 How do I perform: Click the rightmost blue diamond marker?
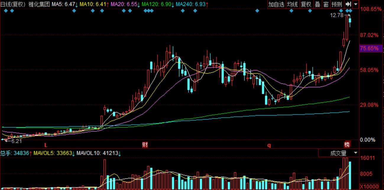click(351, 11)
